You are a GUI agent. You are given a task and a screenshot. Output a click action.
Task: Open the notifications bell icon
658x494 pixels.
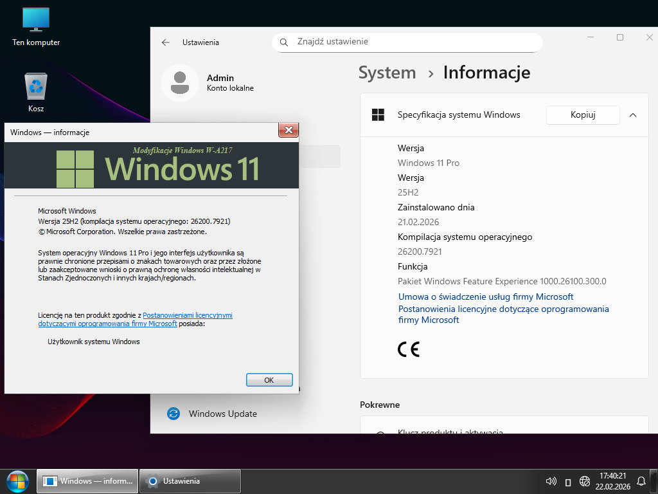click(641, 481)
